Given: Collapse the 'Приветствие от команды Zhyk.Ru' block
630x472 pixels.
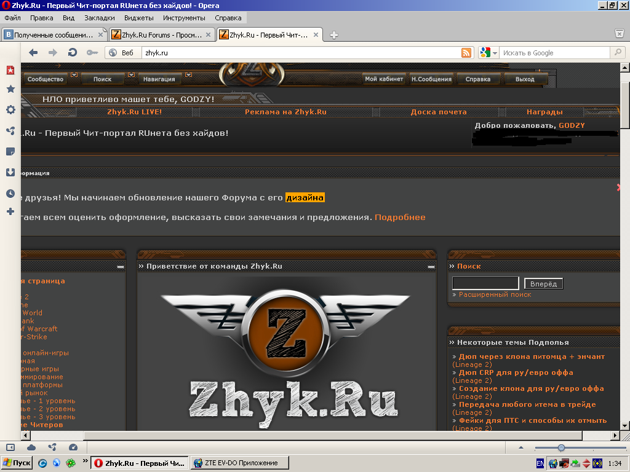Looking at the screenshot, I should (431, 267).
